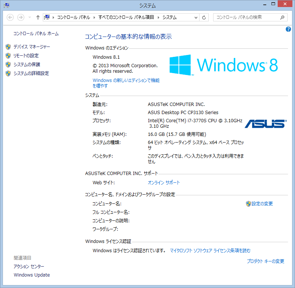Open マイクロソフト ソフトウェア ライセンス条項を読む link
The height and width of the screenshot is (288, 295).
[x=210, y=250]
